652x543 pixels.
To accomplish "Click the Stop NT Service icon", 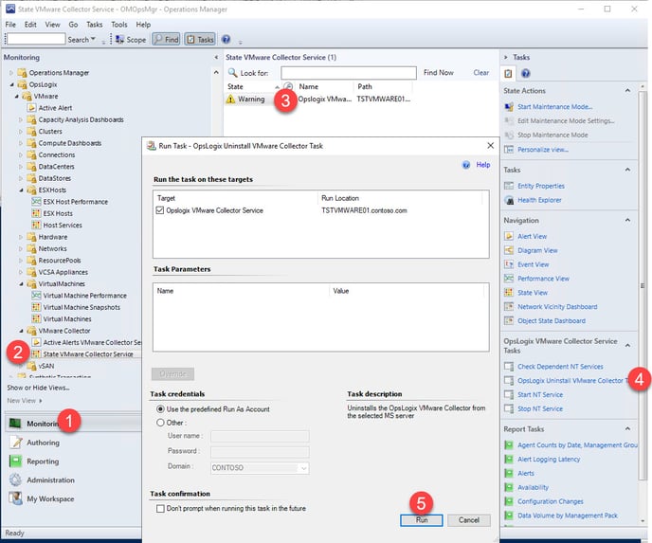I will pyautogui.click(x=509, y=408).
